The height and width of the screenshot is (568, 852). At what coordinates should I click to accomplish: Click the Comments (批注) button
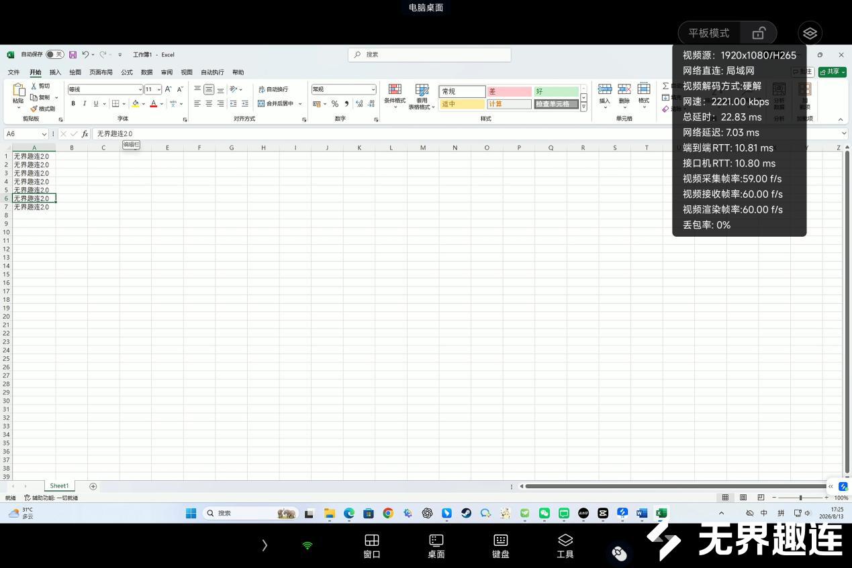click(x=802, y=72)
